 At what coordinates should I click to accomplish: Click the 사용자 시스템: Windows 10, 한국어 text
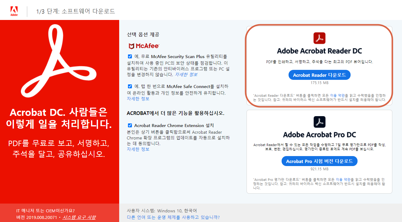pos(162,211)
